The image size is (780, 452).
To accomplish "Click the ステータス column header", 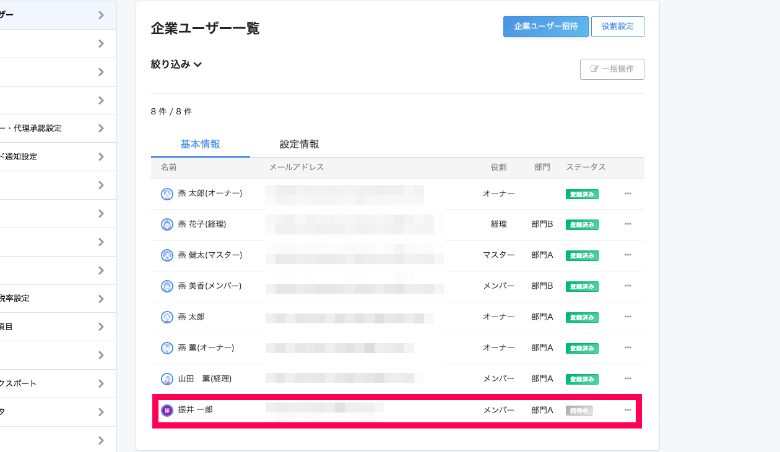I will click(586, 168).
